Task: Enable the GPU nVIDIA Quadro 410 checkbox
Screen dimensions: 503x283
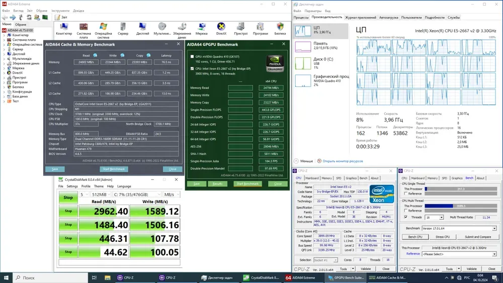Action: click(x=192, y=57)
